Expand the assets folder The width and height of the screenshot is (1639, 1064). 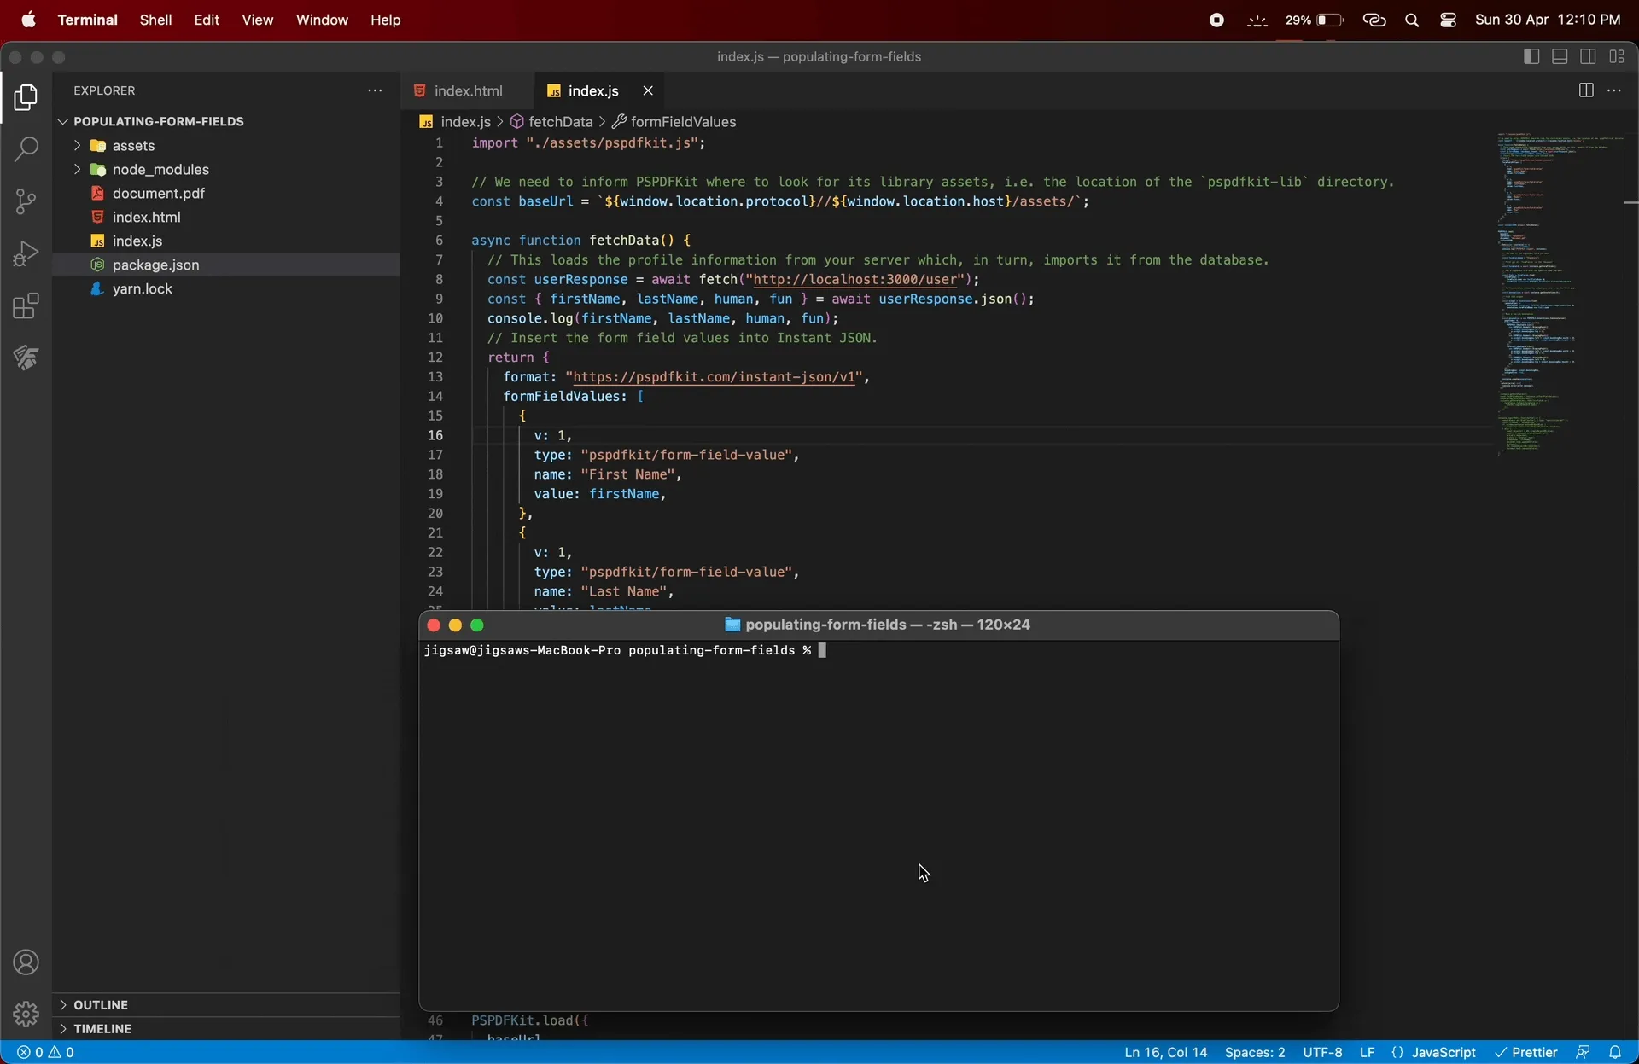[133, 146]
